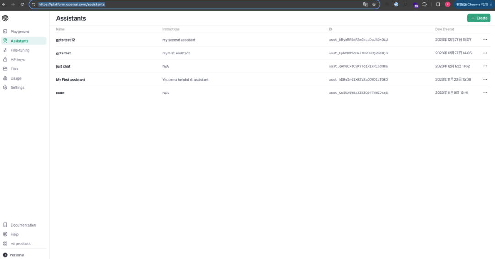
Task: Open the code assistant entry
Action: [x=60, y=93]
